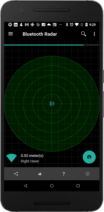Tap the Bluetooth status bar icon
This screenshot has height=212, width=104.
(67, 25)
